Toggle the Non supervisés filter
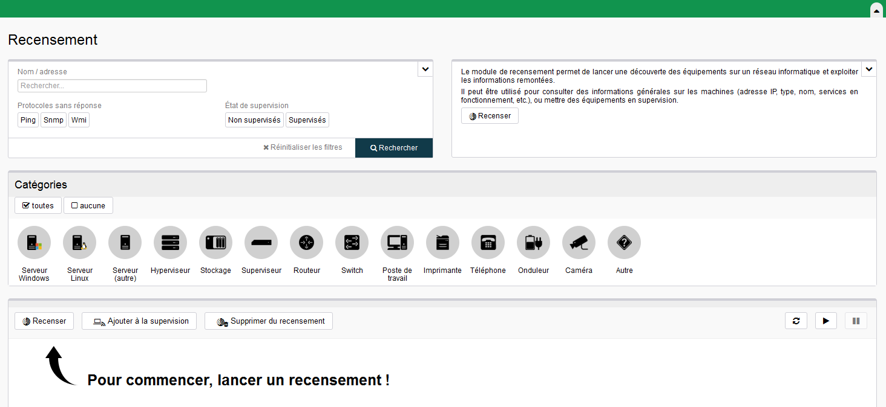 pos(254,120)
